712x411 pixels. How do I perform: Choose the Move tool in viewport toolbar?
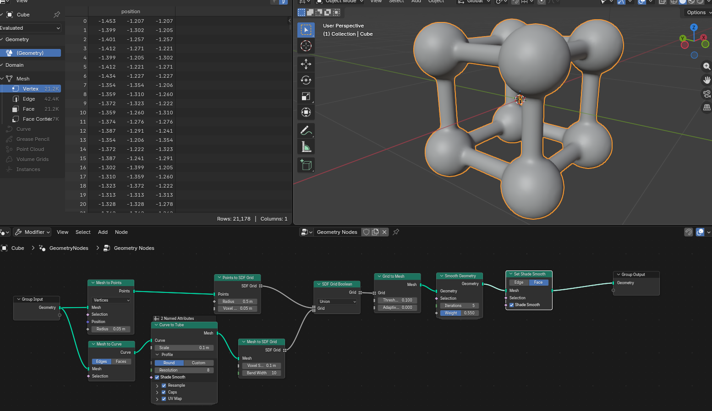(306, 64)
